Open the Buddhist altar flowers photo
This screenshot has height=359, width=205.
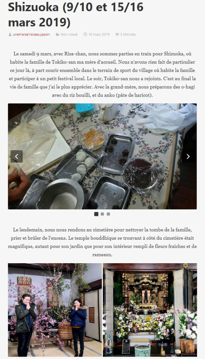150,310
